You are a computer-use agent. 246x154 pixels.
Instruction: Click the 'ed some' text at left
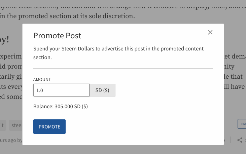point(11,97)
